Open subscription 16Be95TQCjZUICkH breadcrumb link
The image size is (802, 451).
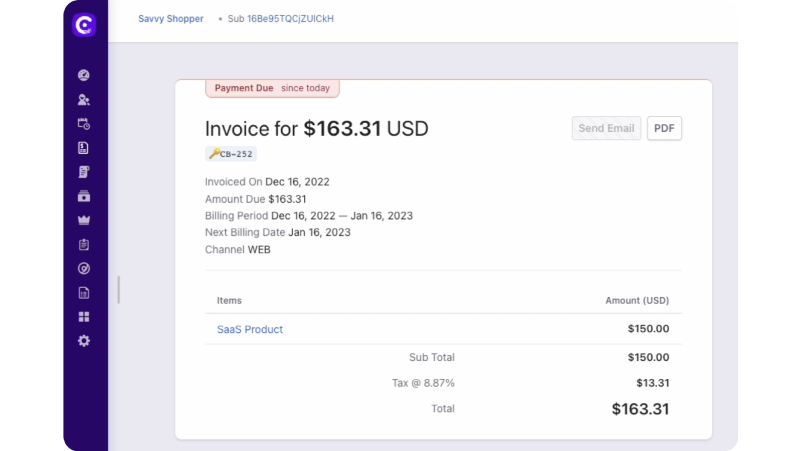[x=290, y=19]
